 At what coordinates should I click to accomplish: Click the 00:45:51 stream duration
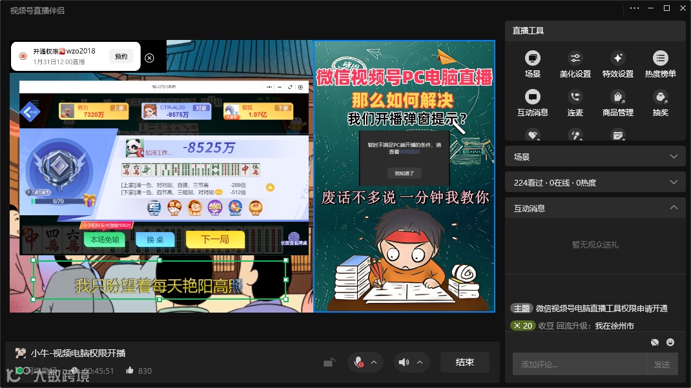point(99,371)
